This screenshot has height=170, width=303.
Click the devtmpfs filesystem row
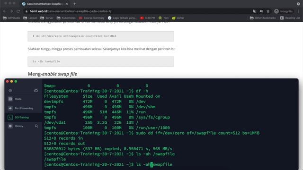95,102
